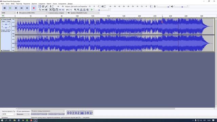Zoom out of the waveform
The image size is (217, 122).
[78, 10]
